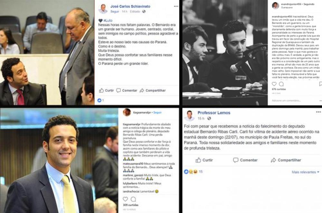Click comment bubble on tiagoamaralpr's post

tap(133, 199)
